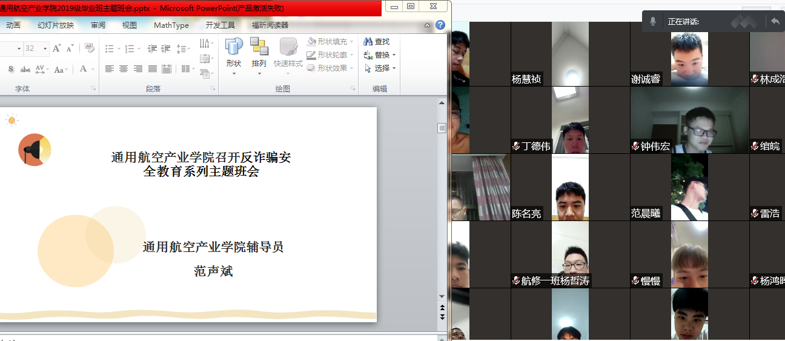The image size is (785, 341).
Task: Expand the Replace (替换) dropdown arrow
Action: [x=394, y=55]
